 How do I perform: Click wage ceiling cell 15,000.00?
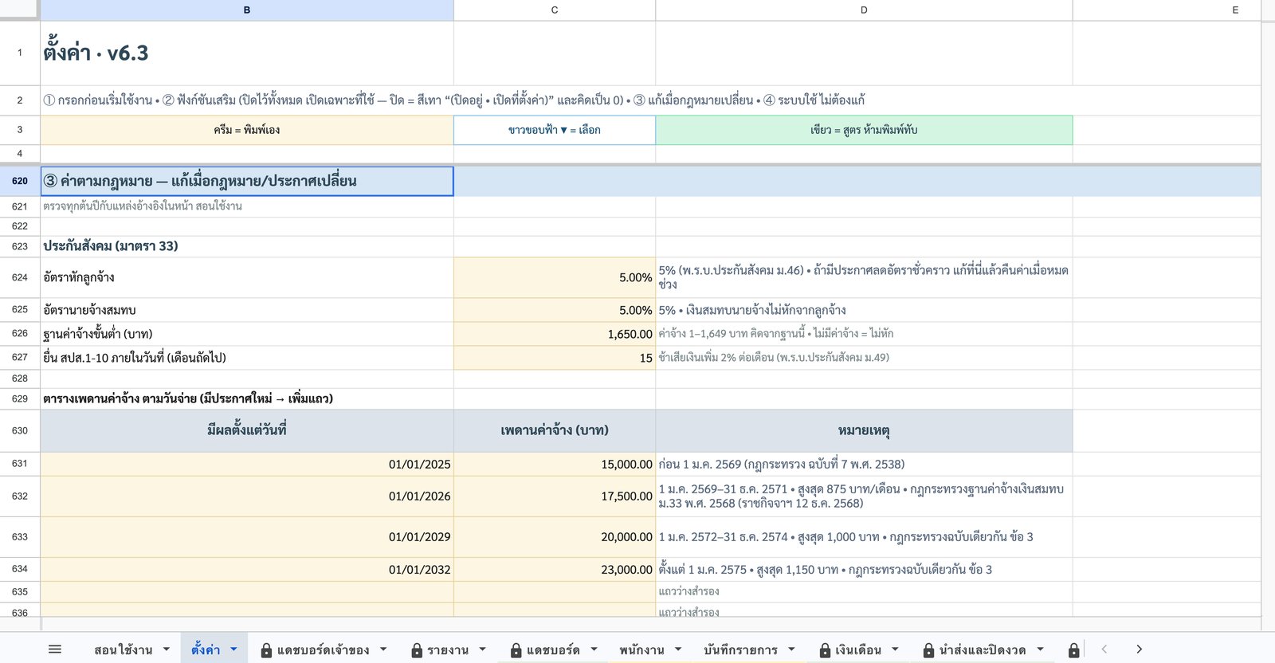click(555, 464)
